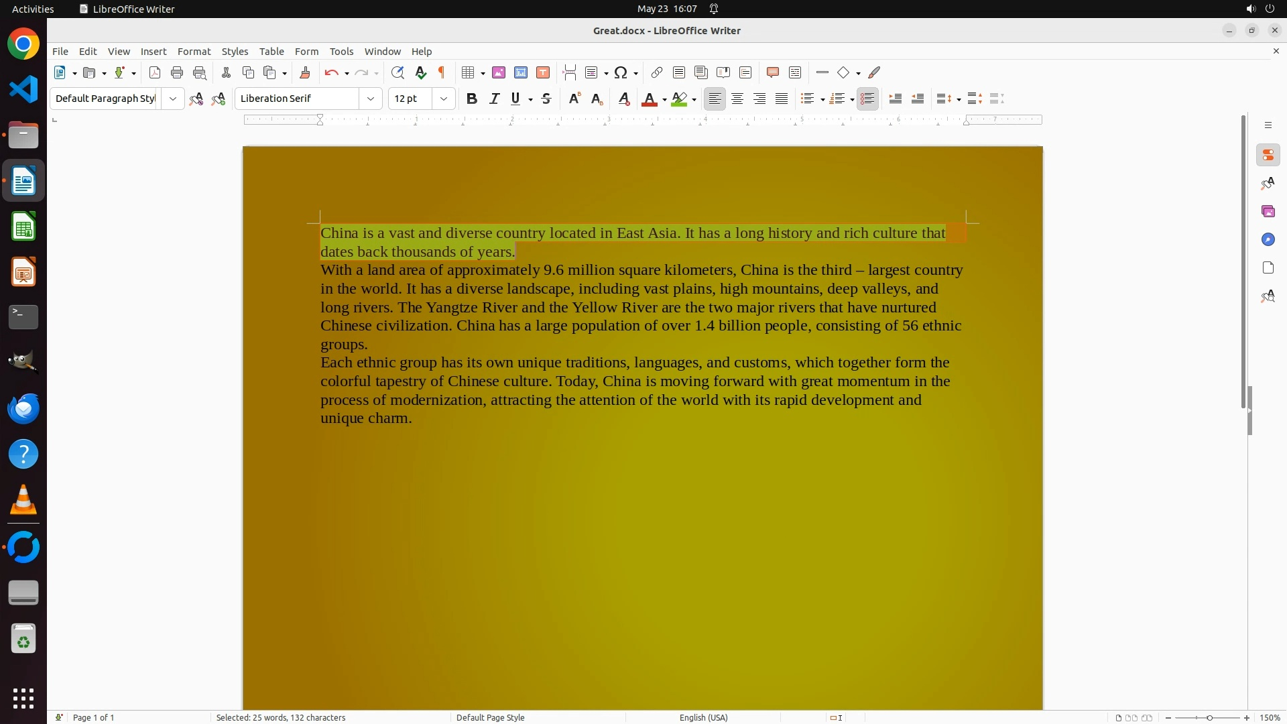
Task: Open the Navigator sidebar compass icon
Action: tap(1268, 240)
